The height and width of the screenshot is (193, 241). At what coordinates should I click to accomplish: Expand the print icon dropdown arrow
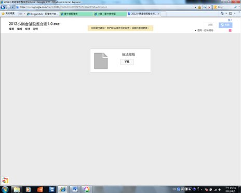coord(235,14)
